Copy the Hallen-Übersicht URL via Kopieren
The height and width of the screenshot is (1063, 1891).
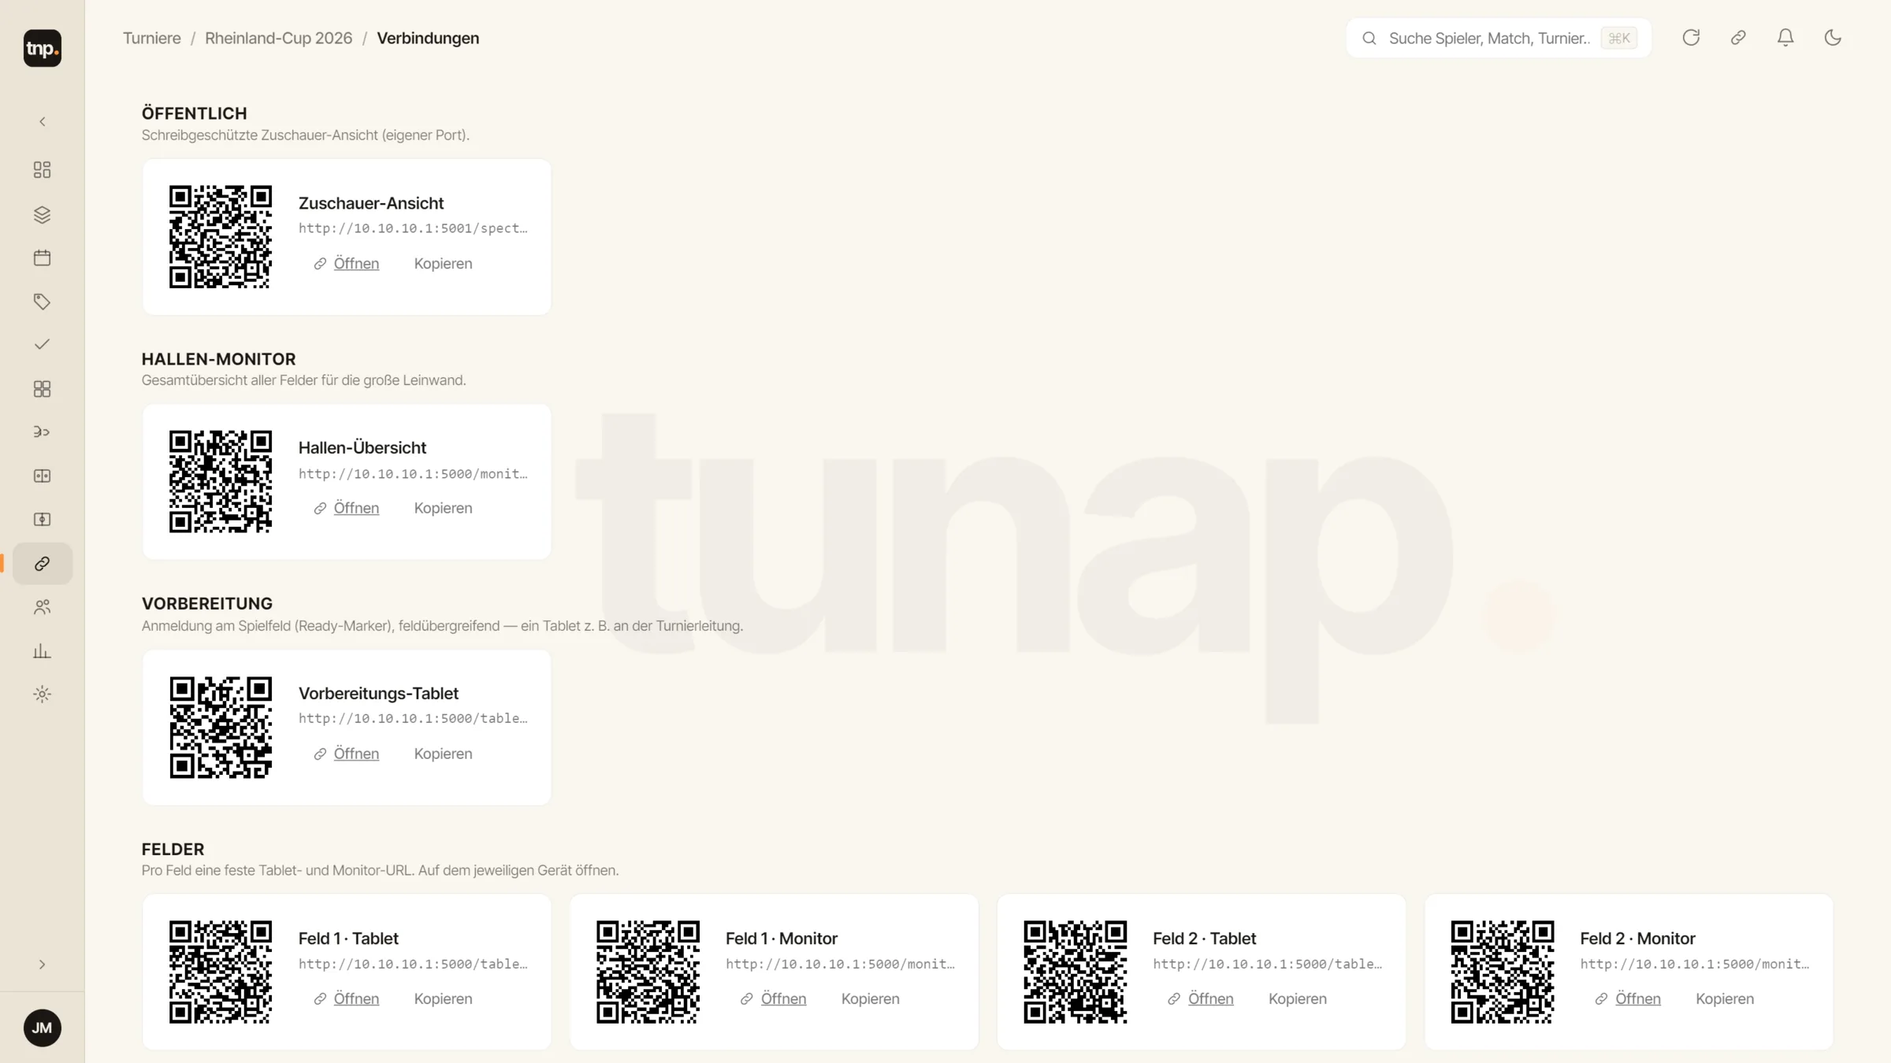[x=444, y=509]
